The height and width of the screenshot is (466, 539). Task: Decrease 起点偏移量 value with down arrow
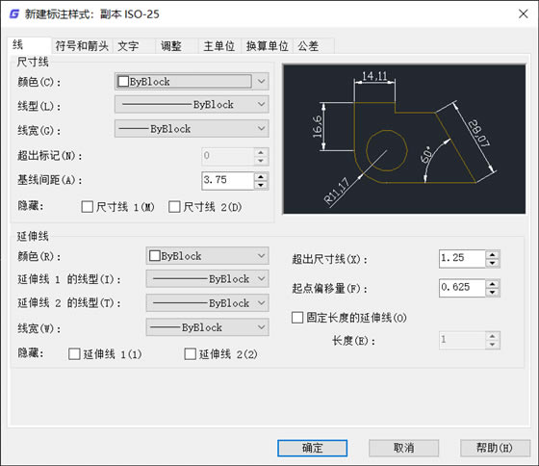492,293
